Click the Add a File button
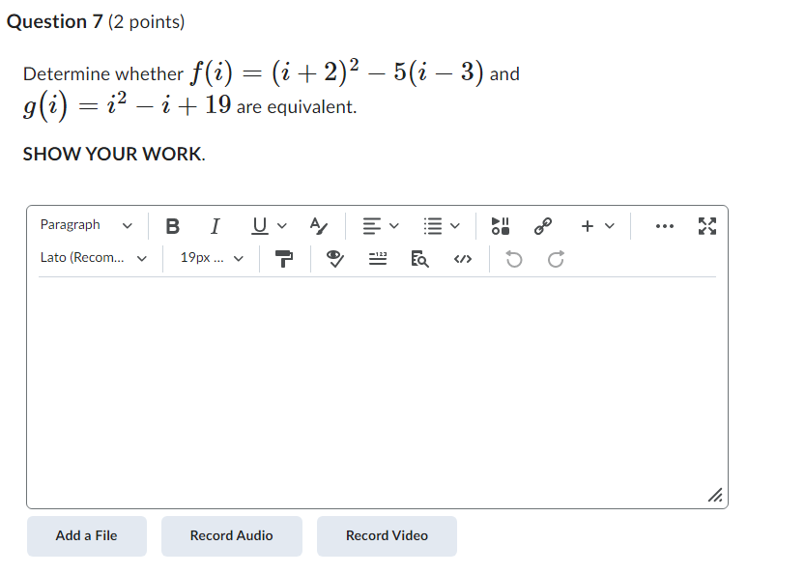The width and height of the screenshot is (805, 574). [x=86, y=535]
